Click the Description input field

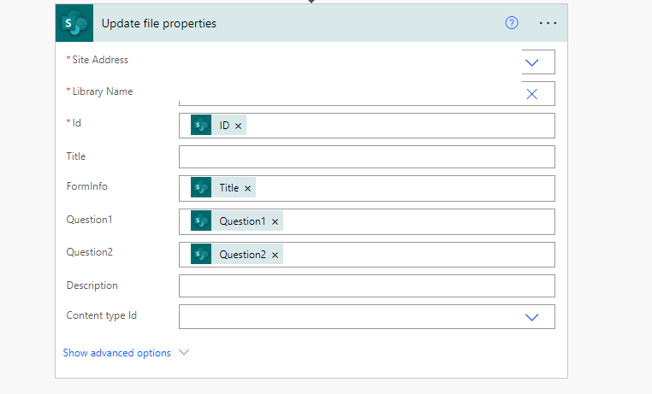pos(366,285)
